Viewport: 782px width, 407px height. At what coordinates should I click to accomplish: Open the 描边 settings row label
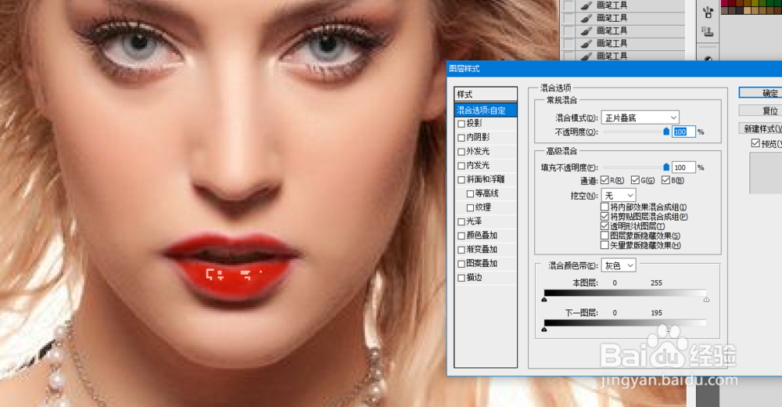475,277
